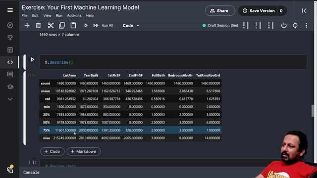Open the Console panel
The height and width of the screenshot is (178, 317).
pyautogui.click(x=31, y=173)
